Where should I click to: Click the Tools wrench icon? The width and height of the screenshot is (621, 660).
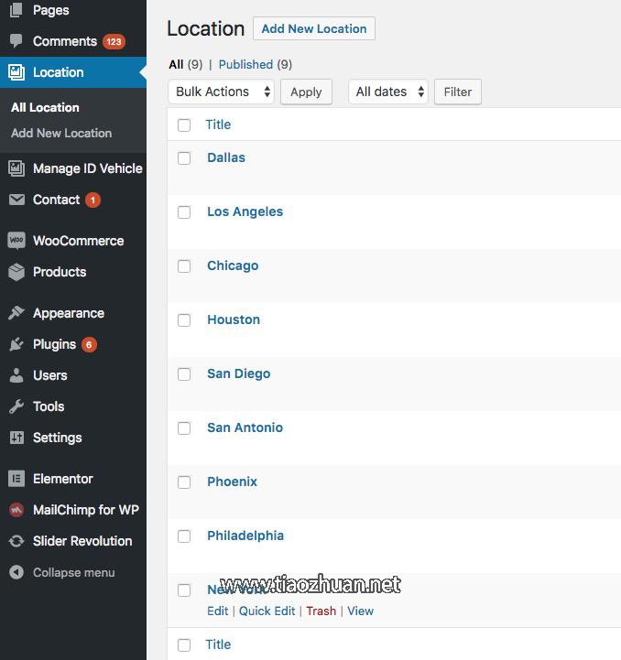coord(16,406)
